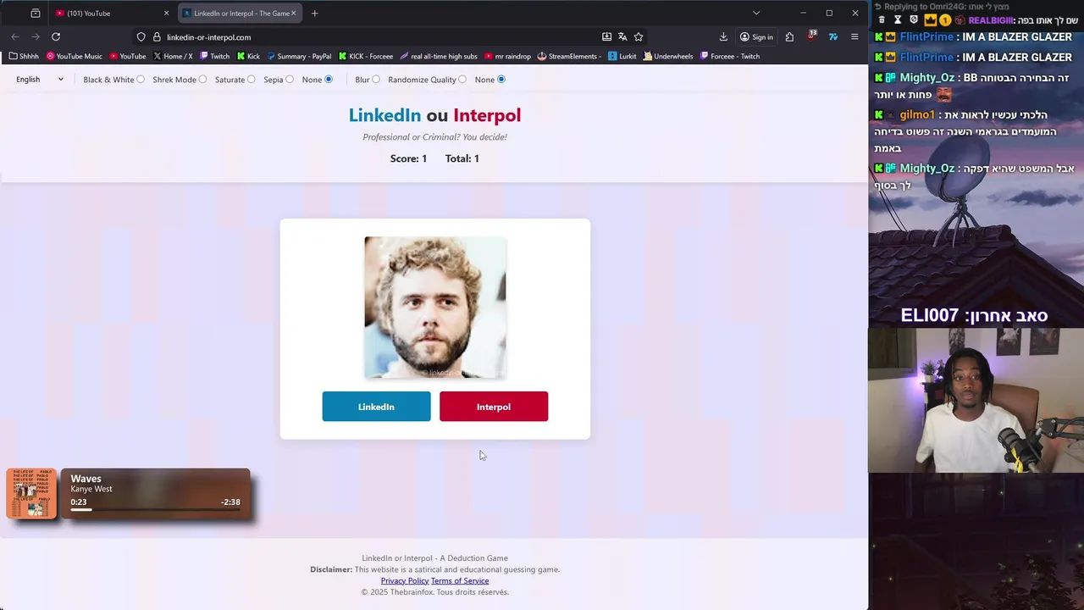Click the install-app icon in the address bar
This screenshot has height=610, width=1084.
(x=606, y=36)
